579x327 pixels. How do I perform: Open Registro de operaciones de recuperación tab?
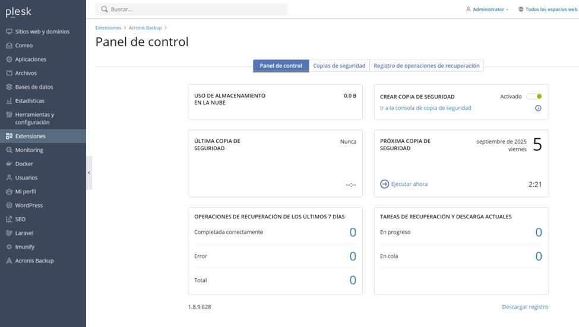[426, 66]
